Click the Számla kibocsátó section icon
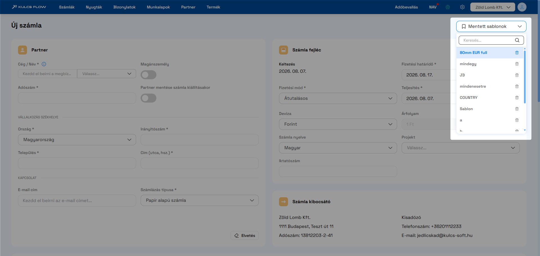 283,202
